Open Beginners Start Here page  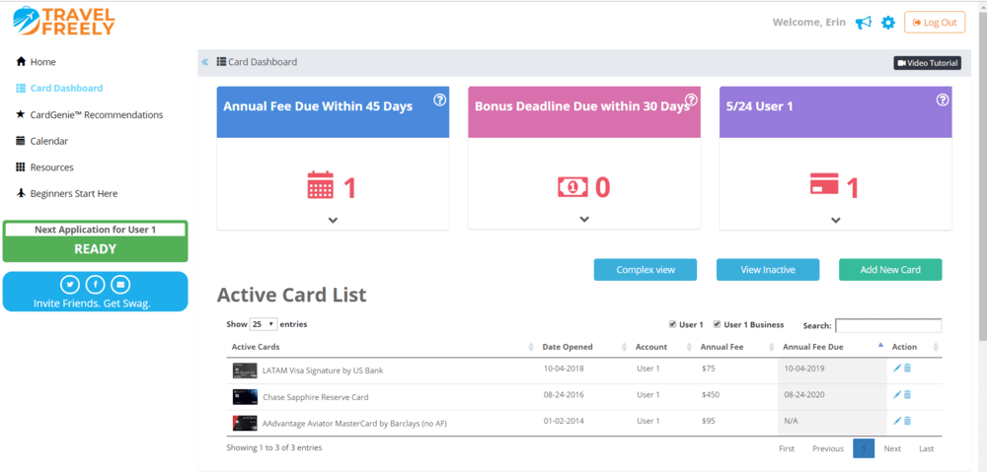(x=66, y=193)
